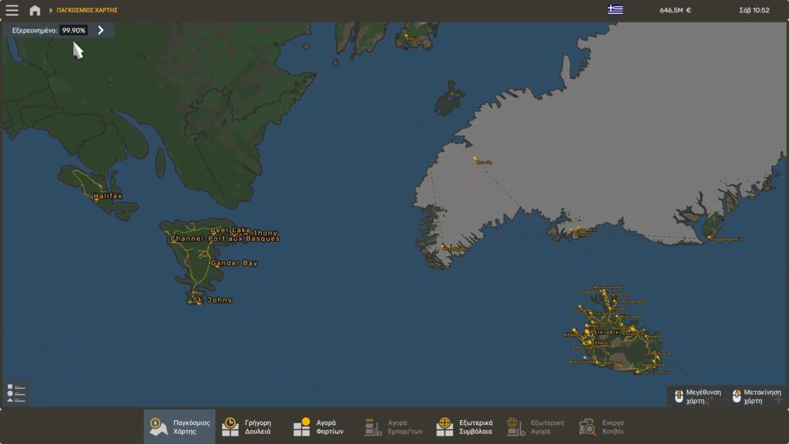
Task: Open the hamburger main menu
Action: click(12, 11)
